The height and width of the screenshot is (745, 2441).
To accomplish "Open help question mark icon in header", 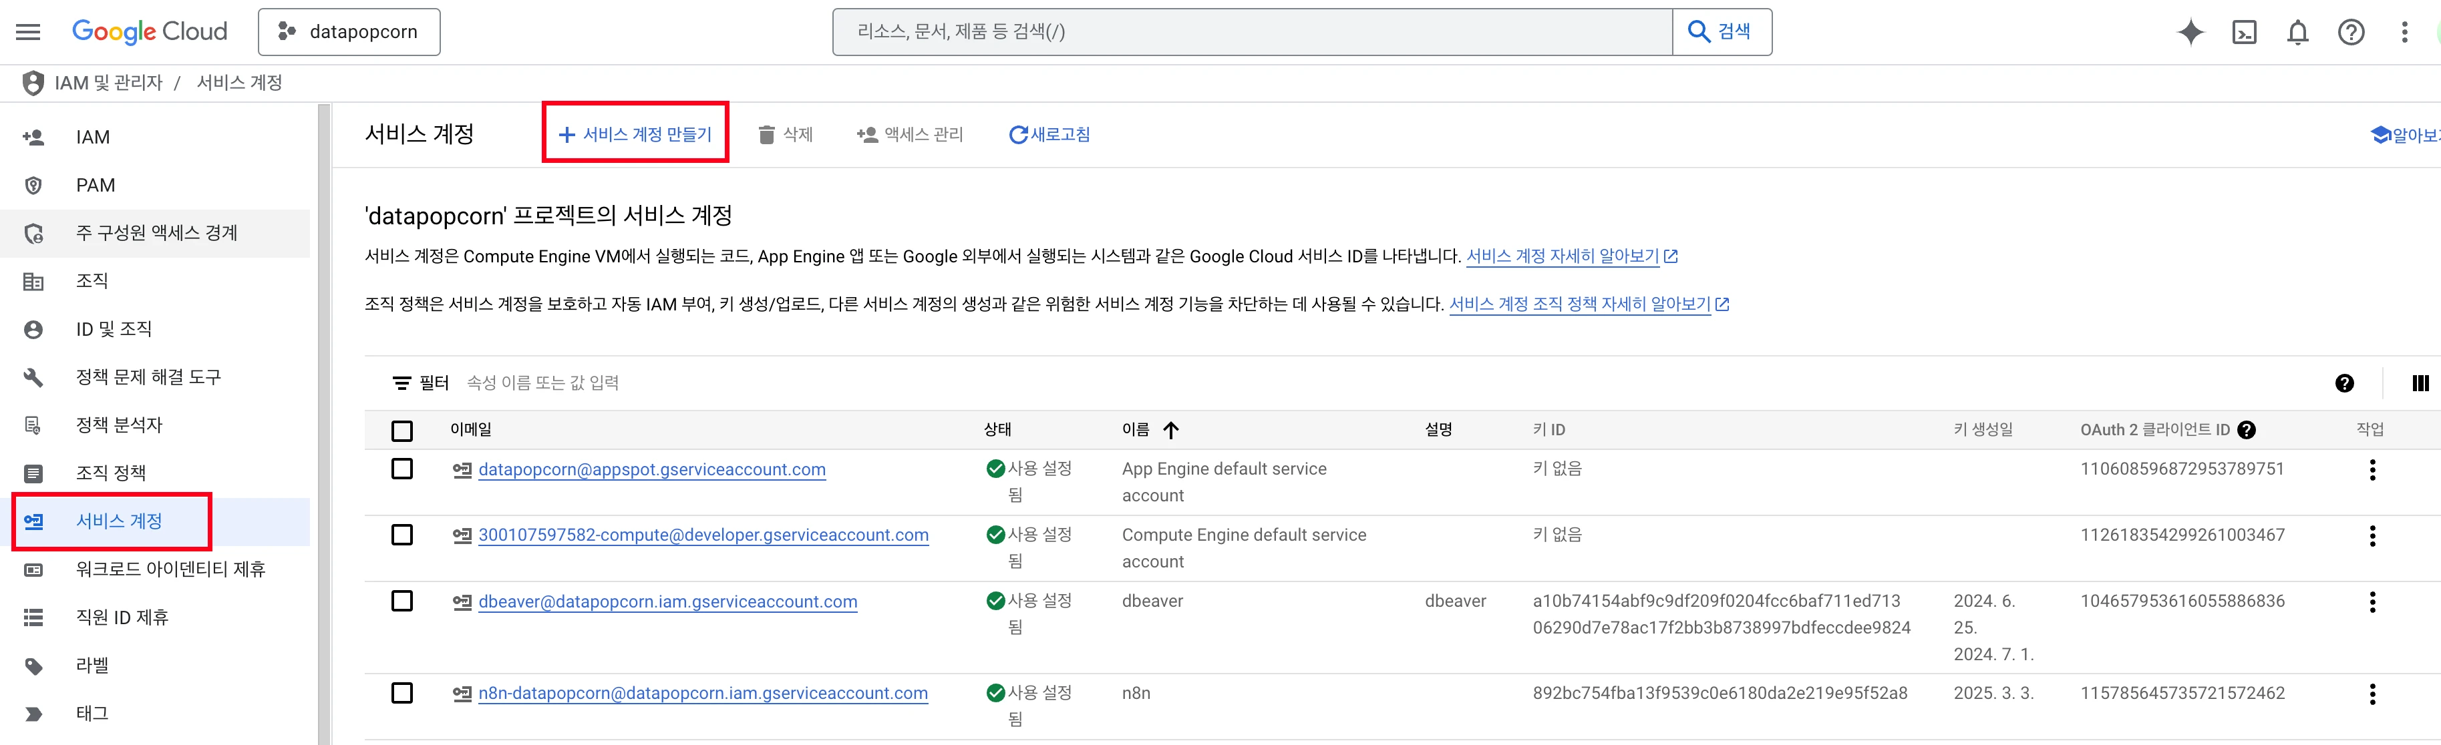I will 2350,32.
